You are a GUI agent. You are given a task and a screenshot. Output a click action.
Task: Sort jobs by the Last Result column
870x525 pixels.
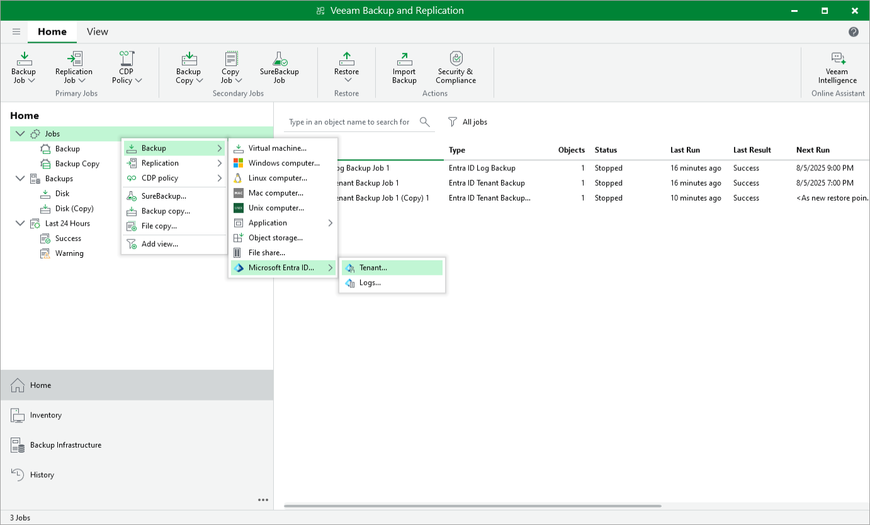click(752, 150)
